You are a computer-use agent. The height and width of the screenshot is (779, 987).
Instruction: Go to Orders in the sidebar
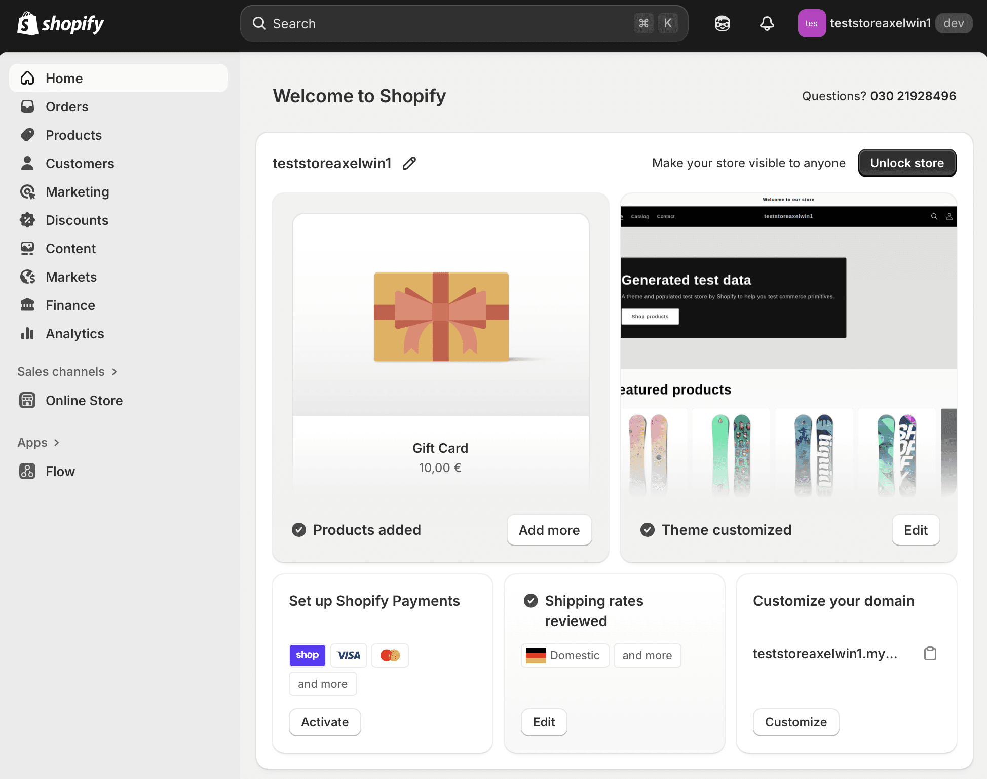119,106
